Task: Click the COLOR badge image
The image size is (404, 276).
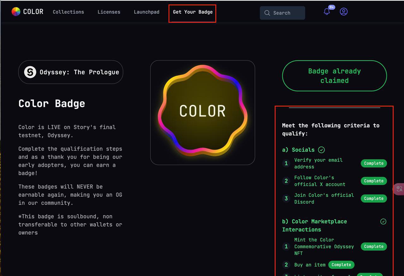Action: point(203,113)
